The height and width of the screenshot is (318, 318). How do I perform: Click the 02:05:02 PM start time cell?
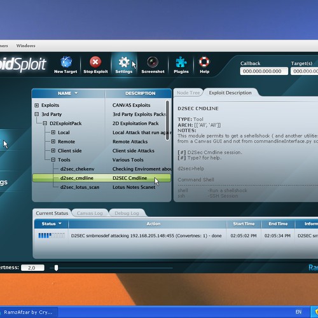pyautogui.click(x=244, y=236)
